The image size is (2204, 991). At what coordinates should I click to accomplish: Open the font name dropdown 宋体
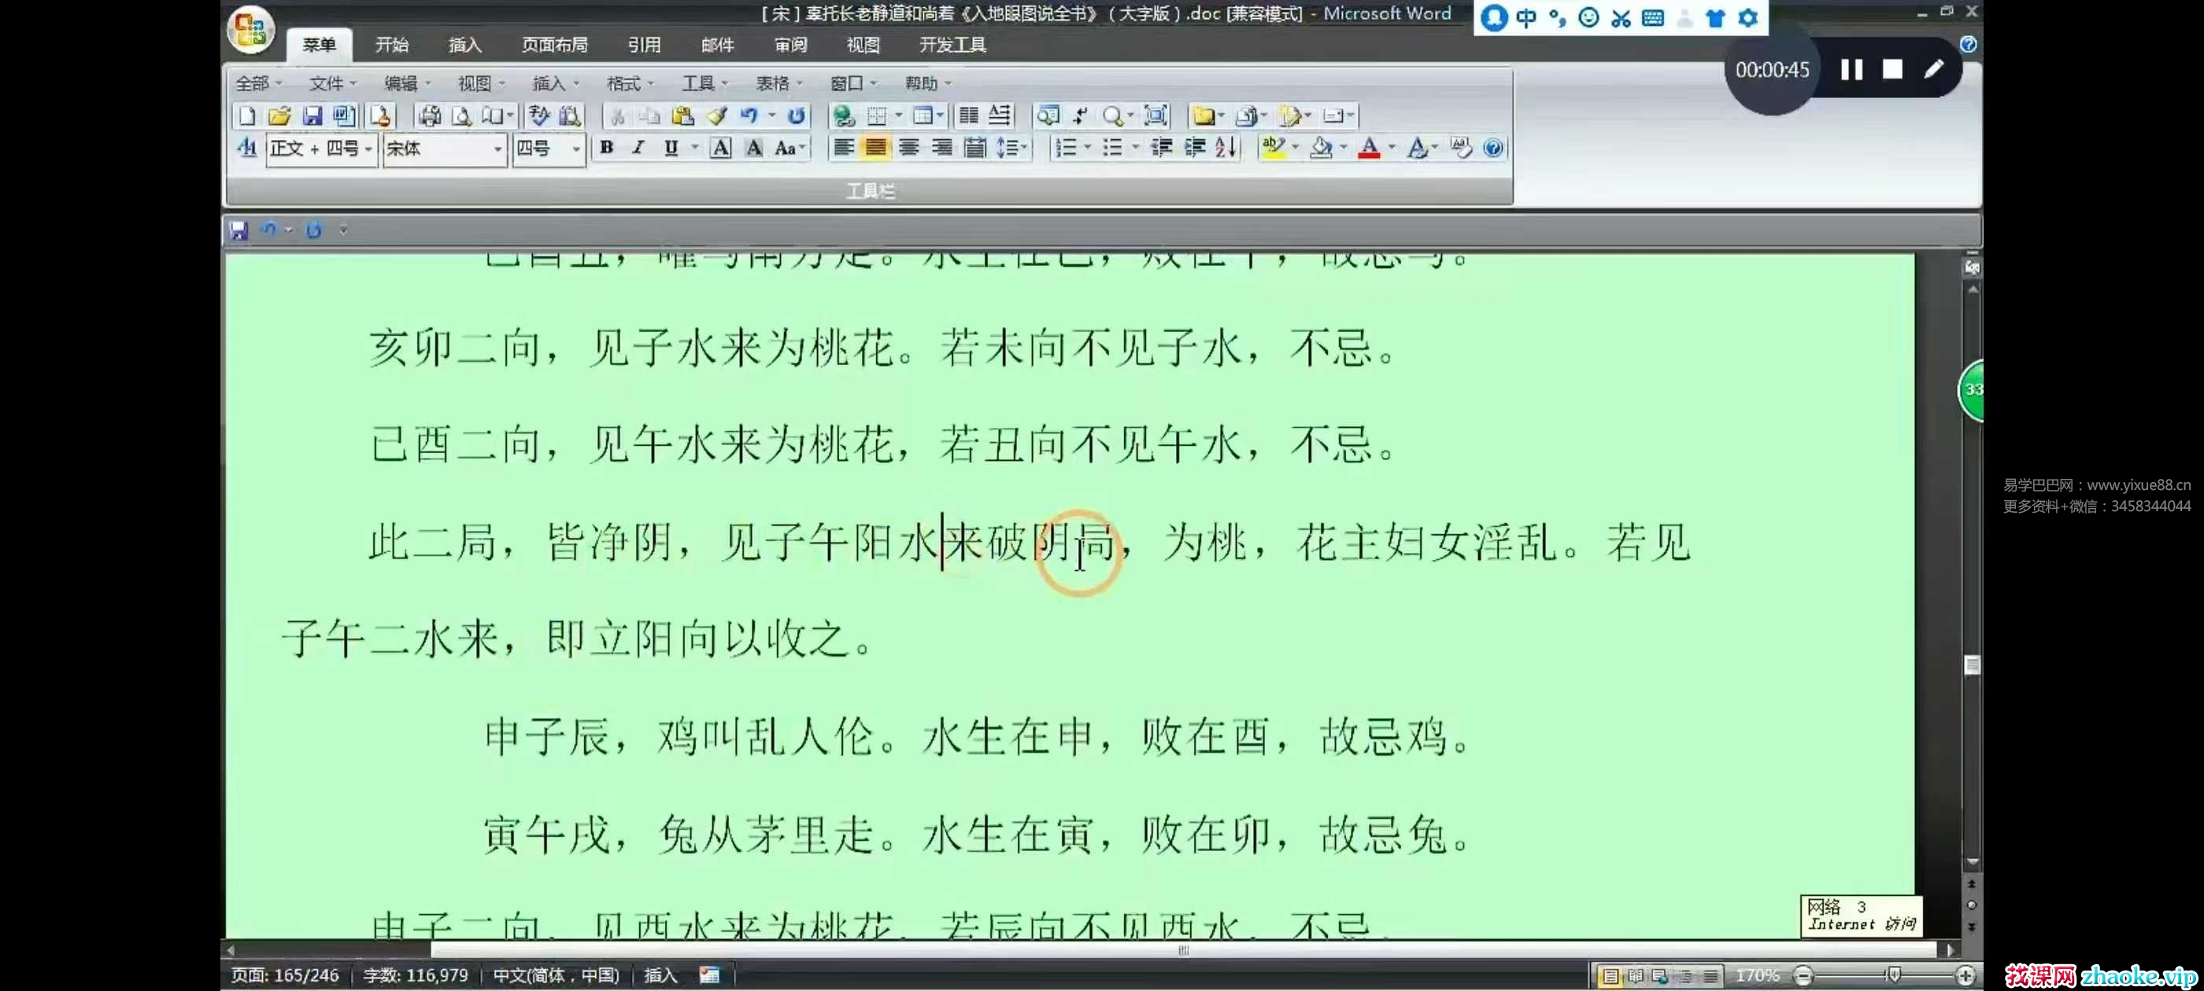coord(497,149)
